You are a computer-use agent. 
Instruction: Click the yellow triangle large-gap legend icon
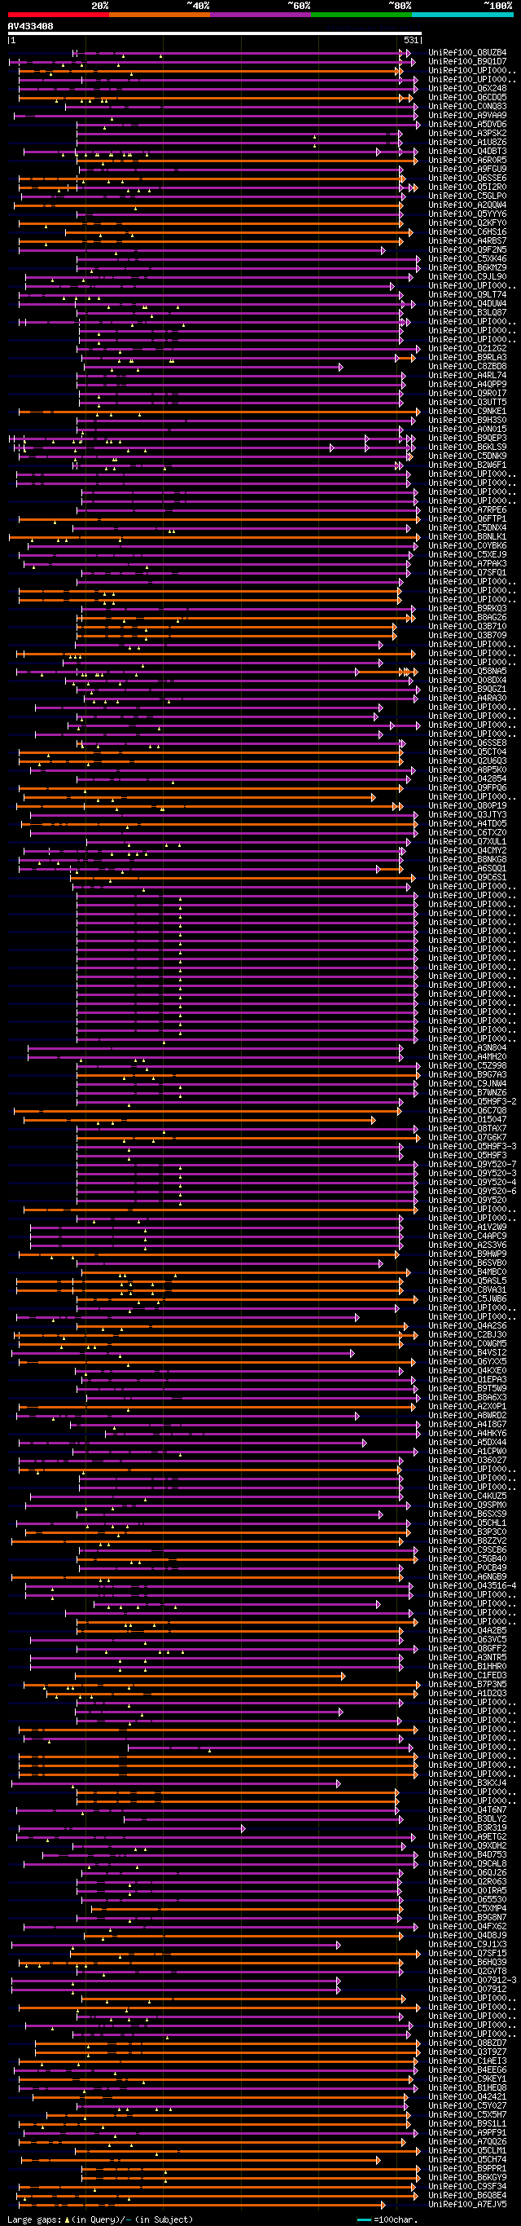pos(68,2219)
